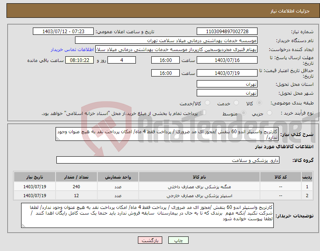The width and height of the screenshot is (320, 251).
Task: Toggle the اسناد خزانه اسلامی payment checkbox
Action: [204, 113]
